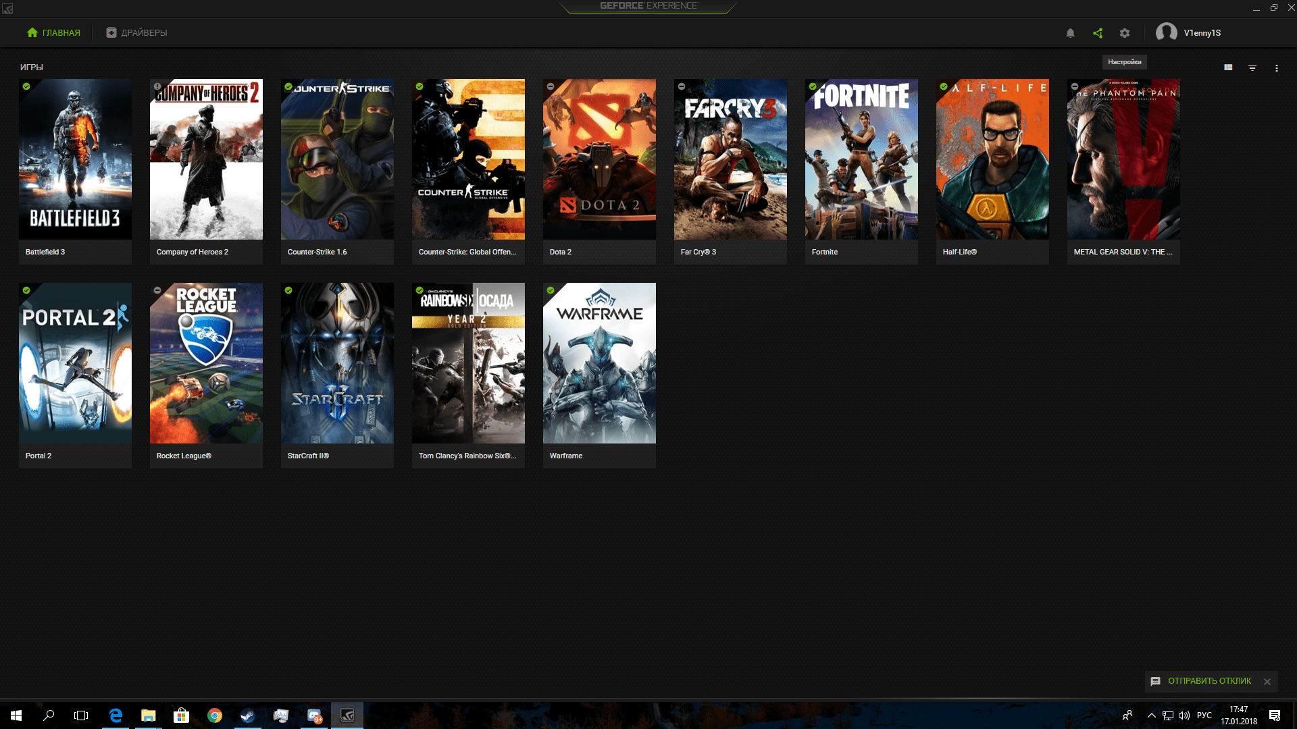Open the notifications bell

pos(1070,33)
